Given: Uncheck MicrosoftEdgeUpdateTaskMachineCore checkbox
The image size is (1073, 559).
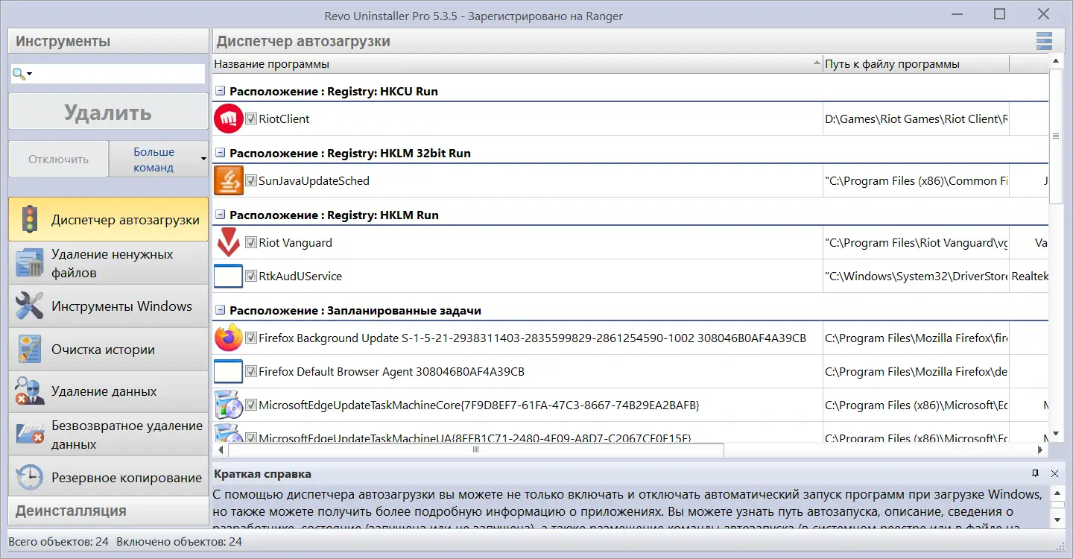Looking at the screenshot, I should click(x=251, y=405).
